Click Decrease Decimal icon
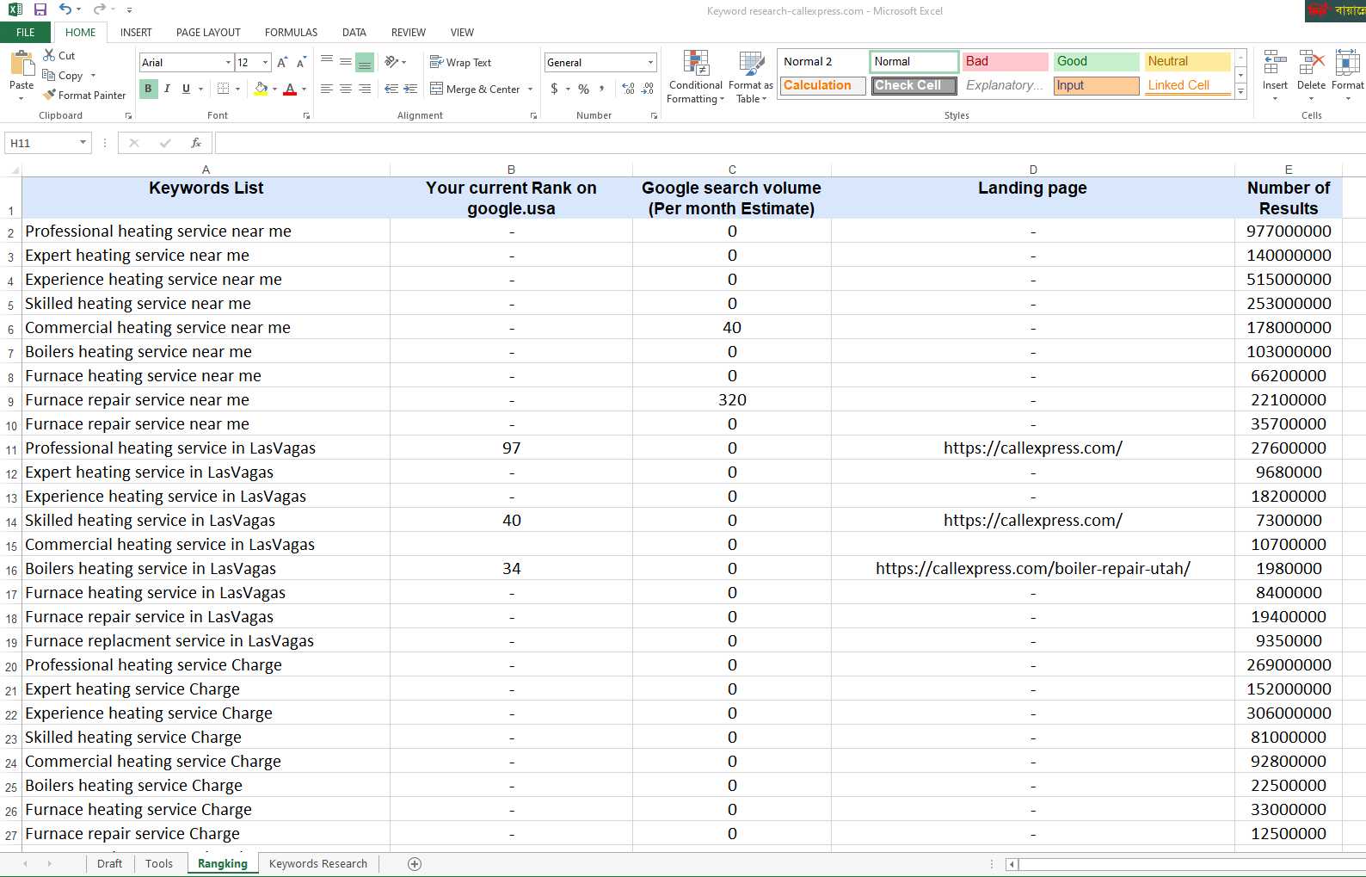This screenshot has width=1366, height=877. 648,89
